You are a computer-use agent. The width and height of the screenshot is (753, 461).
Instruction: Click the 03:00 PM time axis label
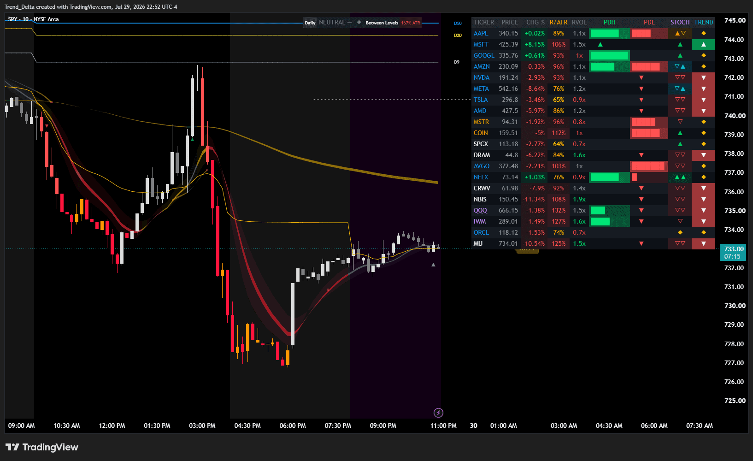pos(202,426)
